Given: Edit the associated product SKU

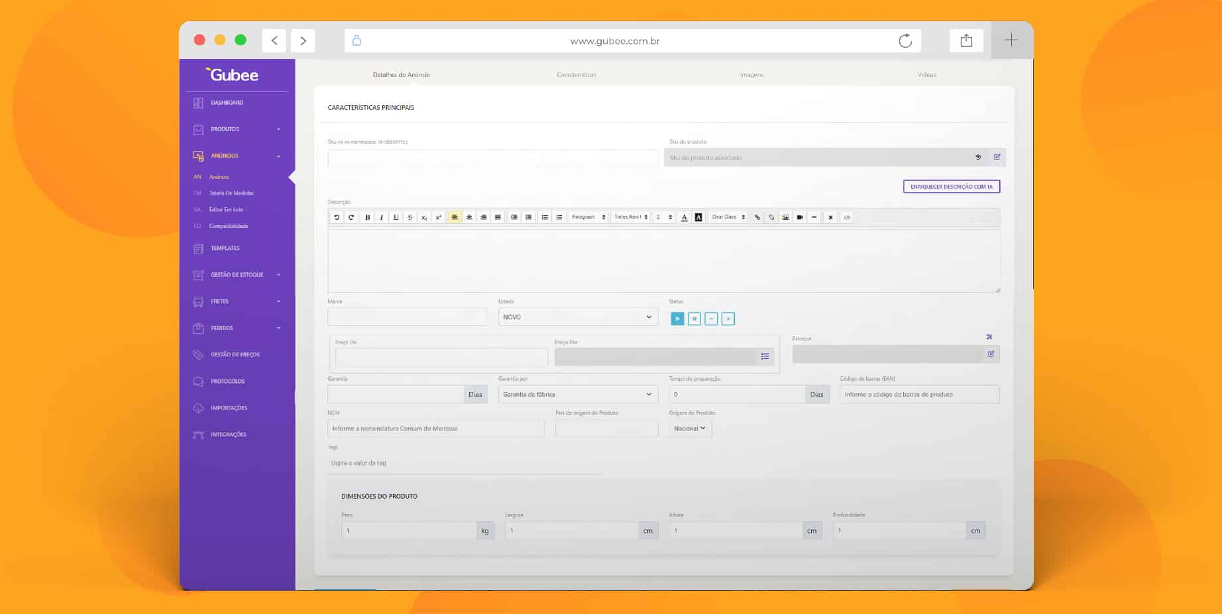Looking at the screenshot, I should pyautogui.click(x=997, y=157).
